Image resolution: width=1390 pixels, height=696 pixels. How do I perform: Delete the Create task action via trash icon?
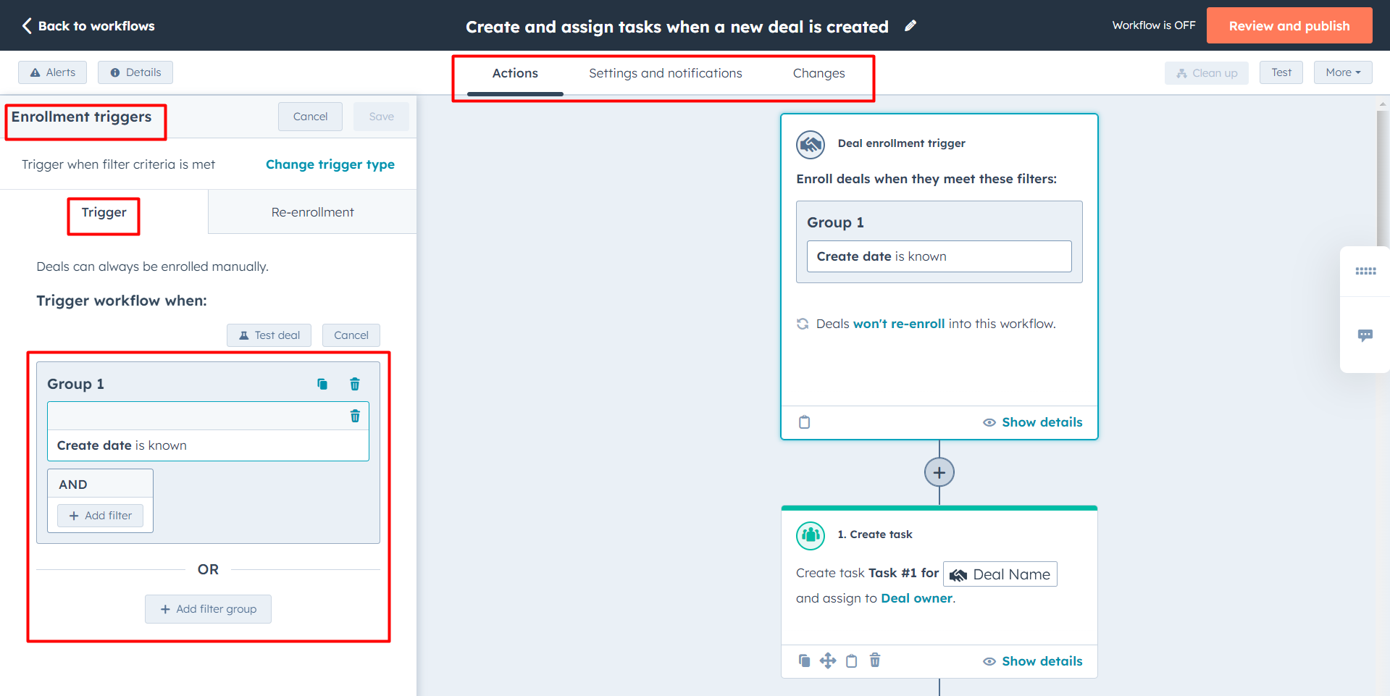[874, 660]
